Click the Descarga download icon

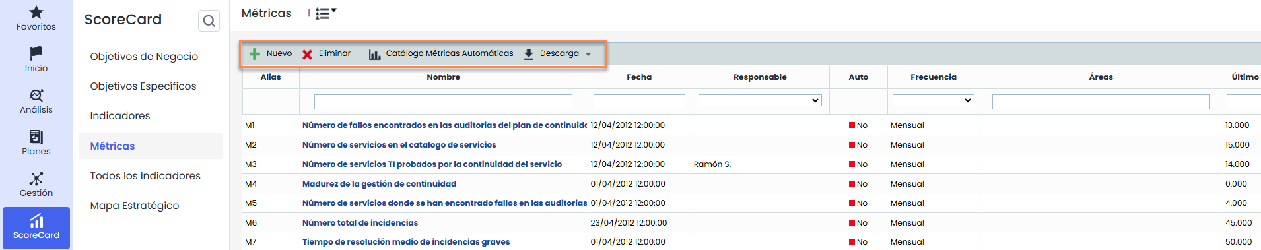[529, 54]
